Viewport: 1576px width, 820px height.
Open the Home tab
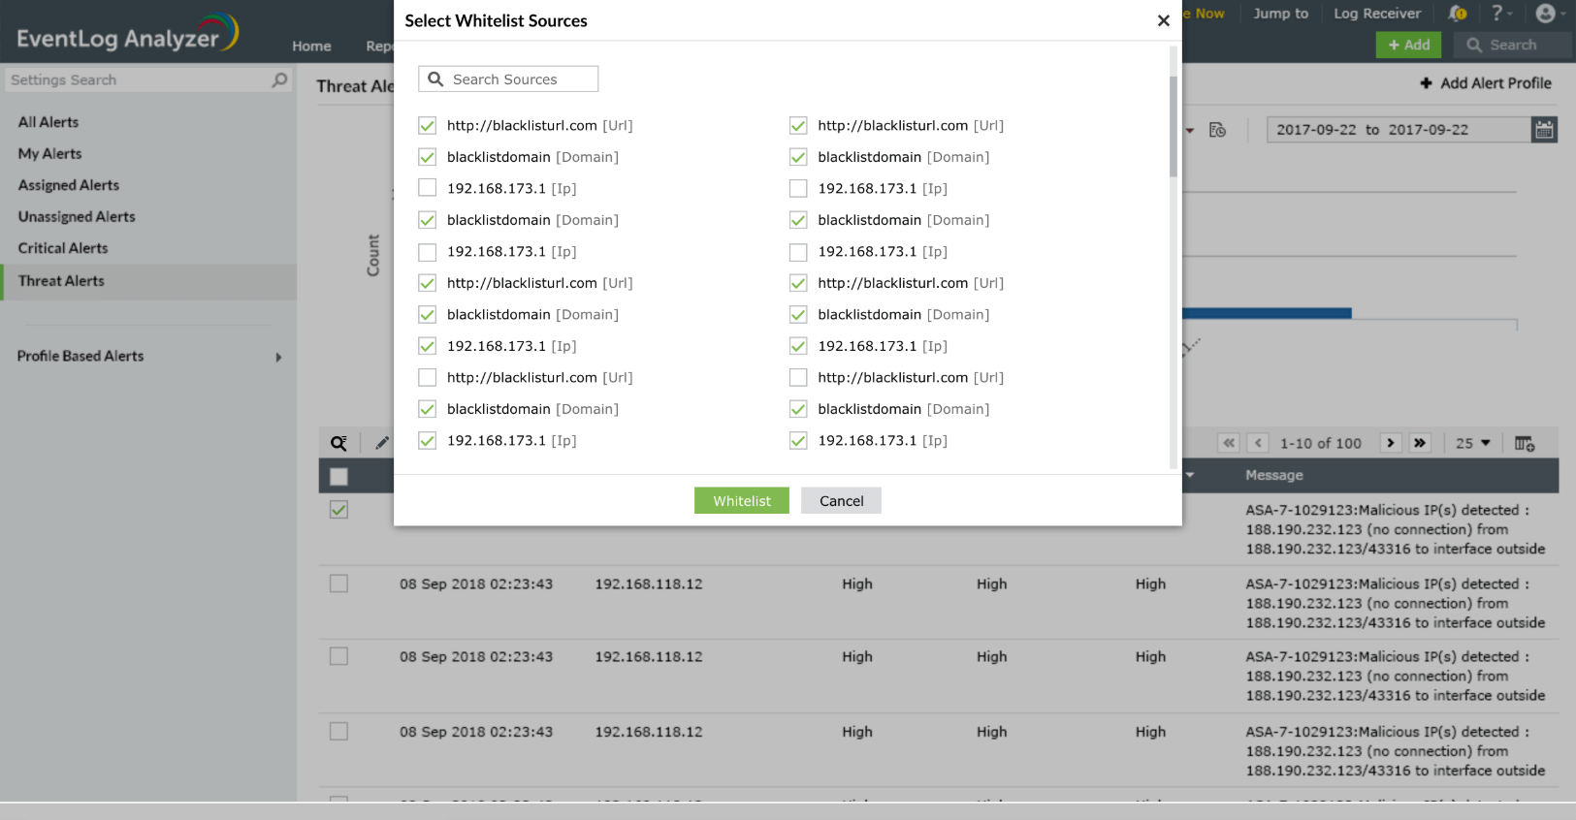tap(311, 46)
